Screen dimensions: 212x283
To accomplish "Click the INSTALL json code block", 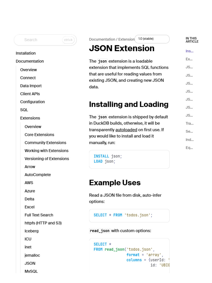I will 129,159.
